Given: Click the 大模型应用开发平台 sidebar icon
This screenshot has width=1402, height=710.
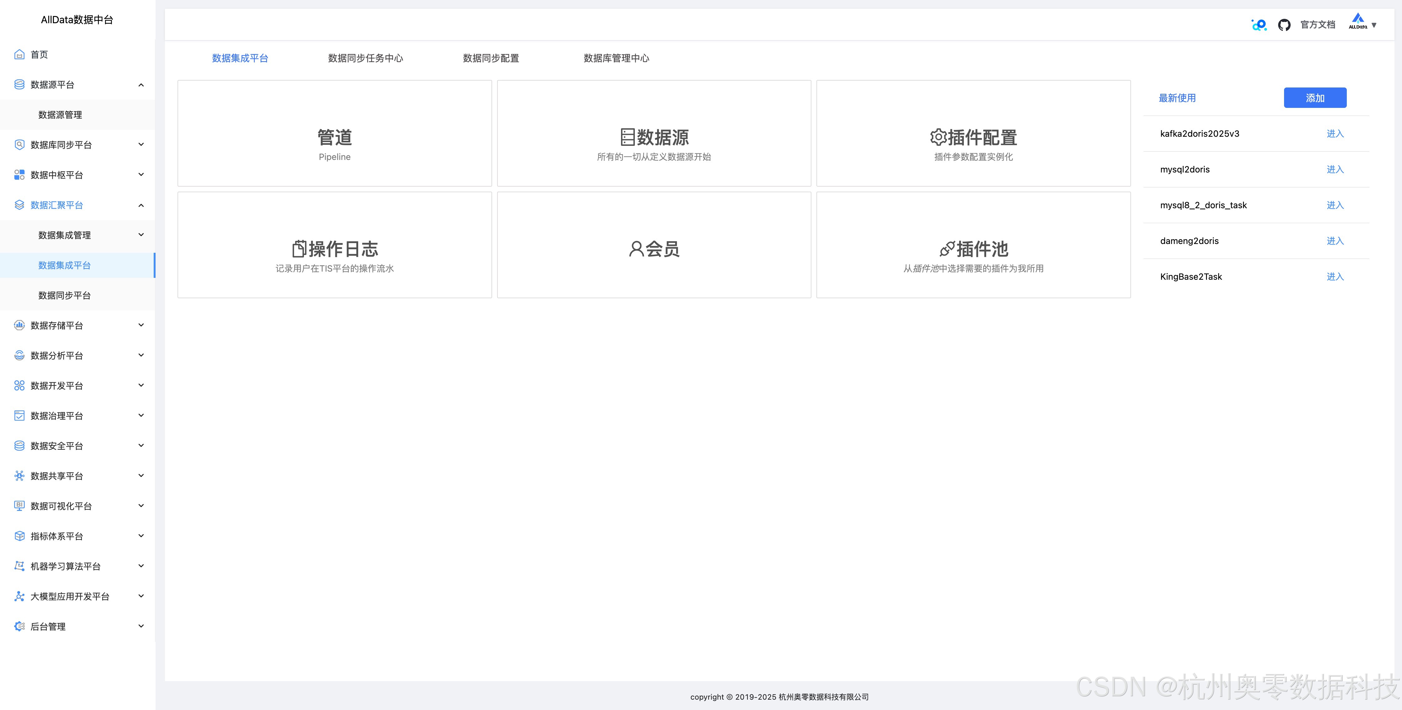Looking at the screenshot, I should tap(19, 596).
